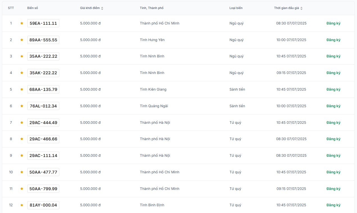Viewport: 357px width, 213px height.
Task: Click Ngũ quý in 59EA-111.11 row
Action: [x=236, y=23]
